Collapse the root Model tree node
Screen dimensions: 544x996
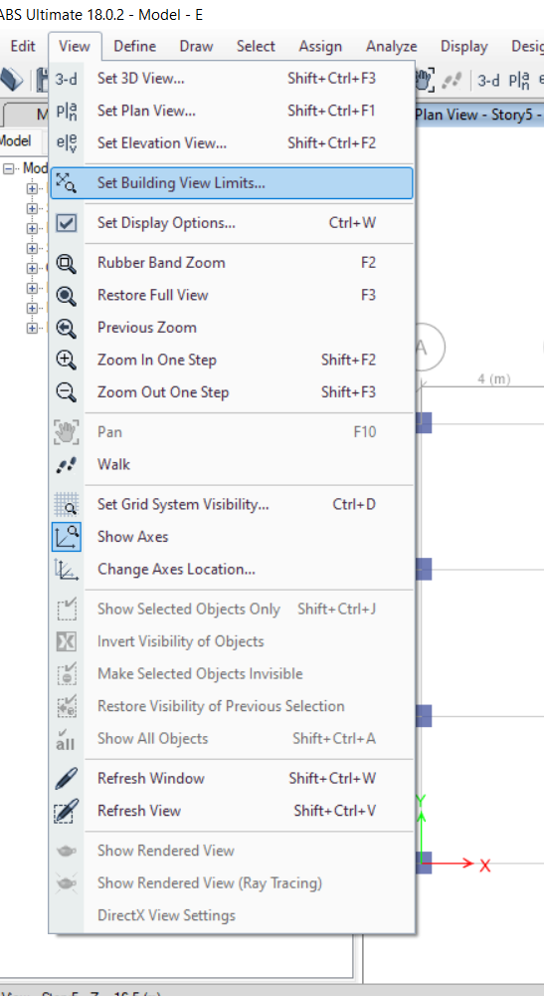click(x=9, y=168)
